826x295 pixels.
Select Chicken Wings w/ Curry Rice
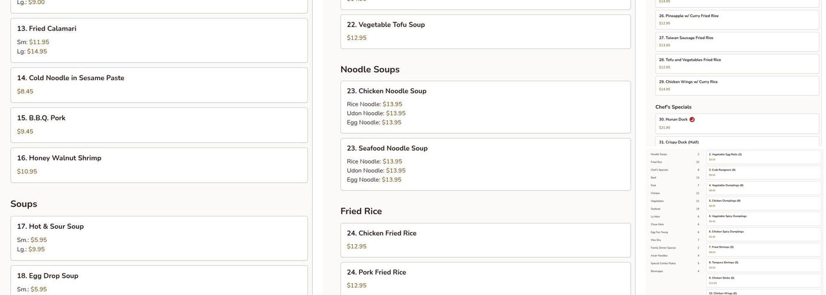[737, 86]
